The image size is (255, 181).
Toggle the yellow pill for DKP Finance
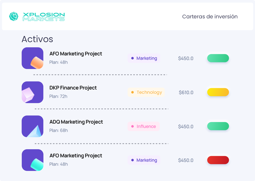218,92
